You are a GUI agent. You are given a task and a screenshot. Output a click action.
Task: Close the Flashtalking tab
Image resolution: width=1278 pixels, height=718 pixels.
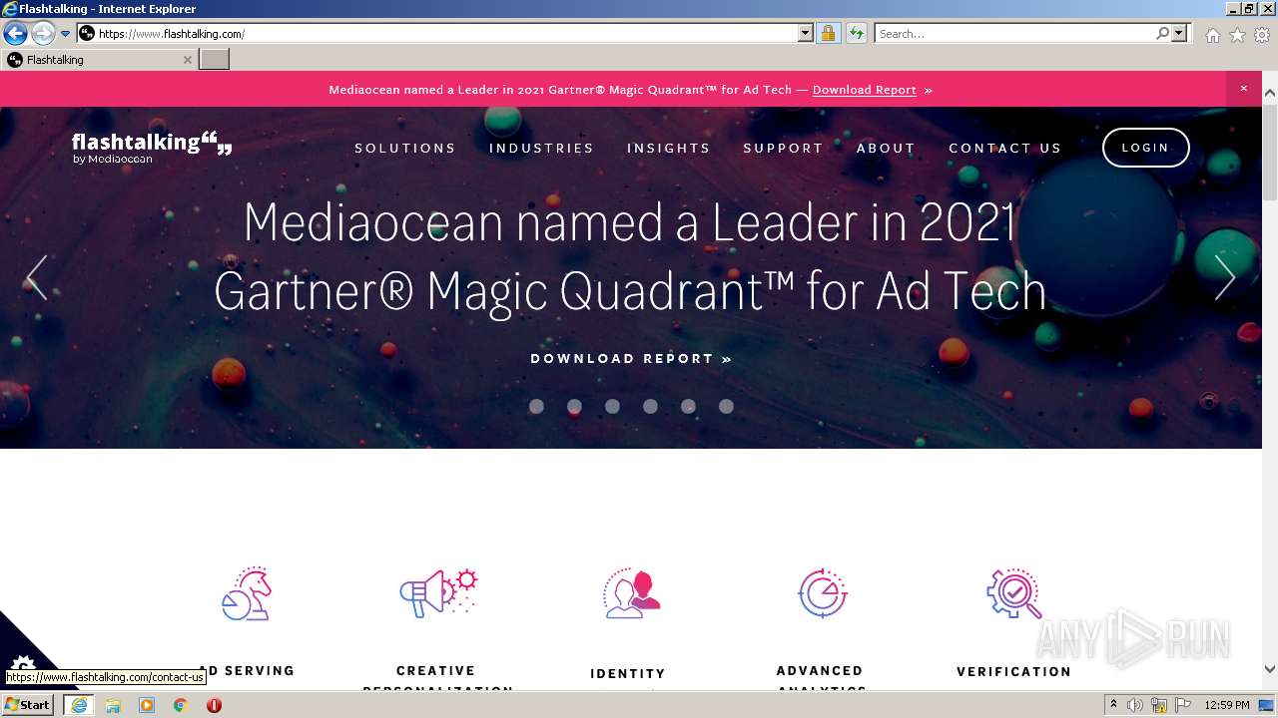tap(187, 60)
